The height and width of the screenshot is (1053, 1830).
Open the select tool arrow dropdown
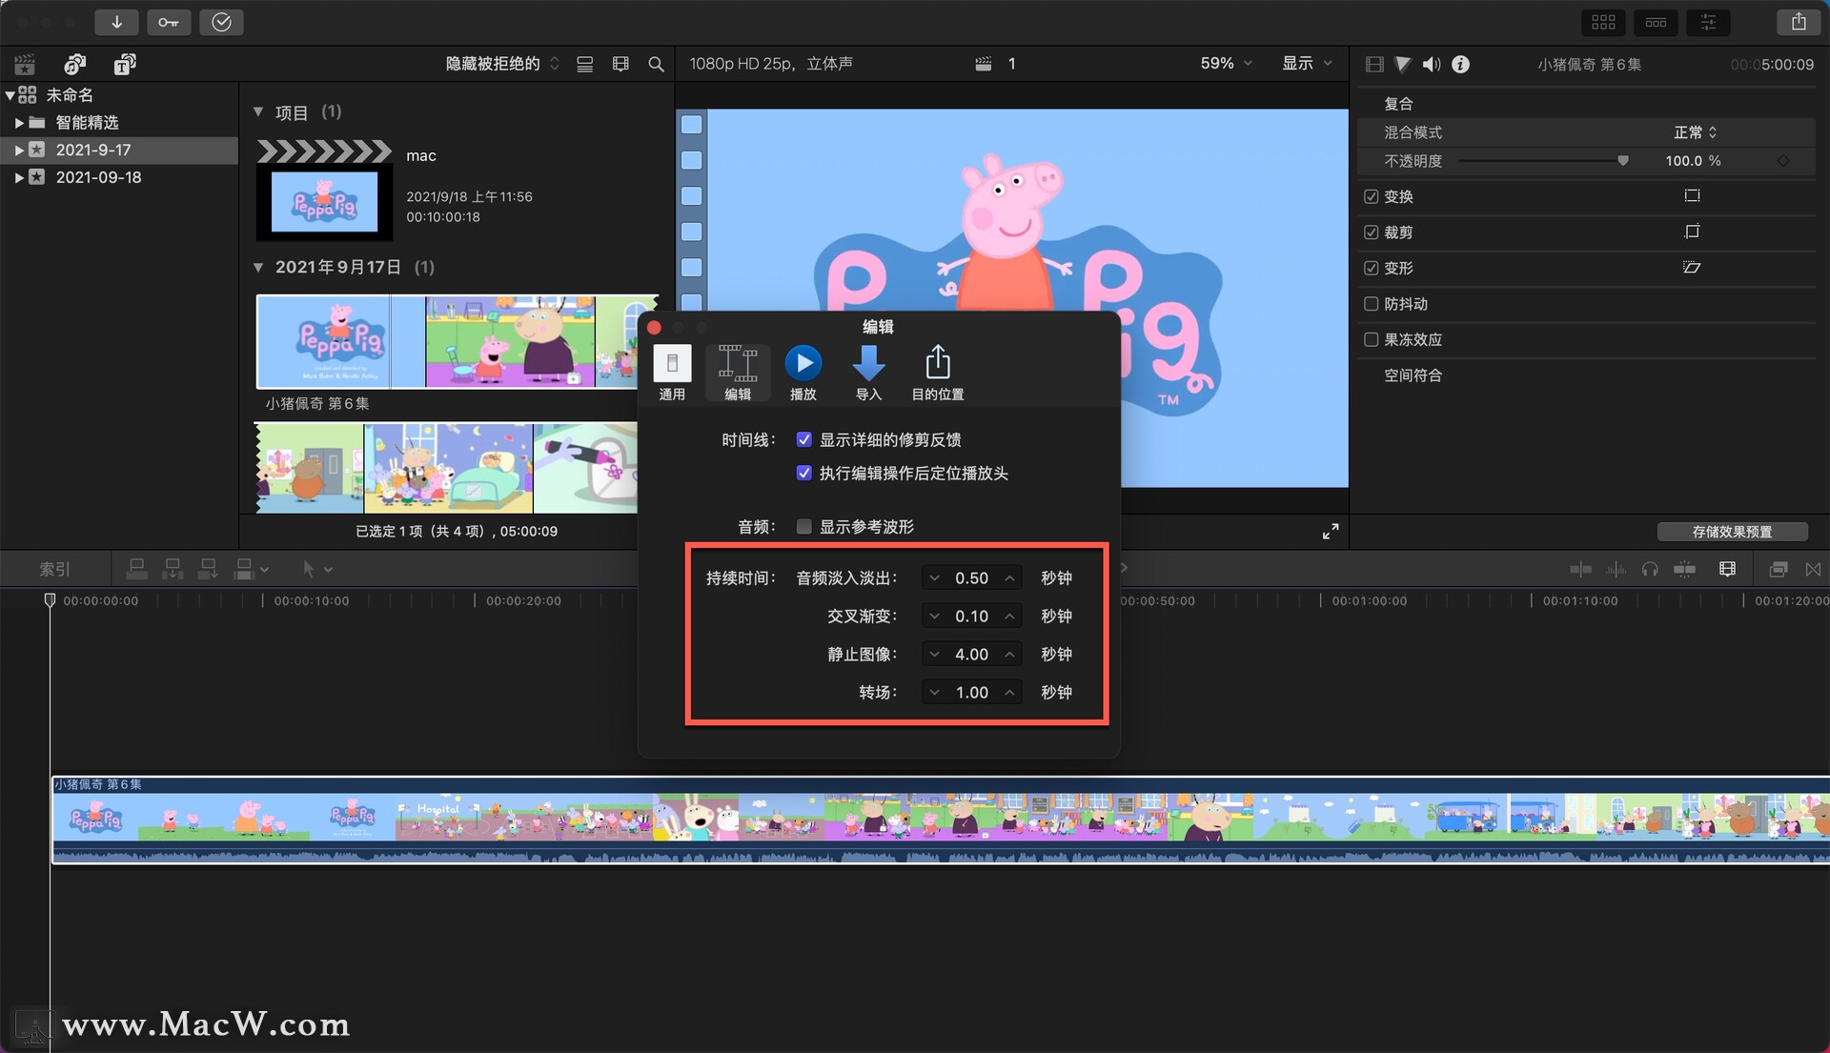316,569
